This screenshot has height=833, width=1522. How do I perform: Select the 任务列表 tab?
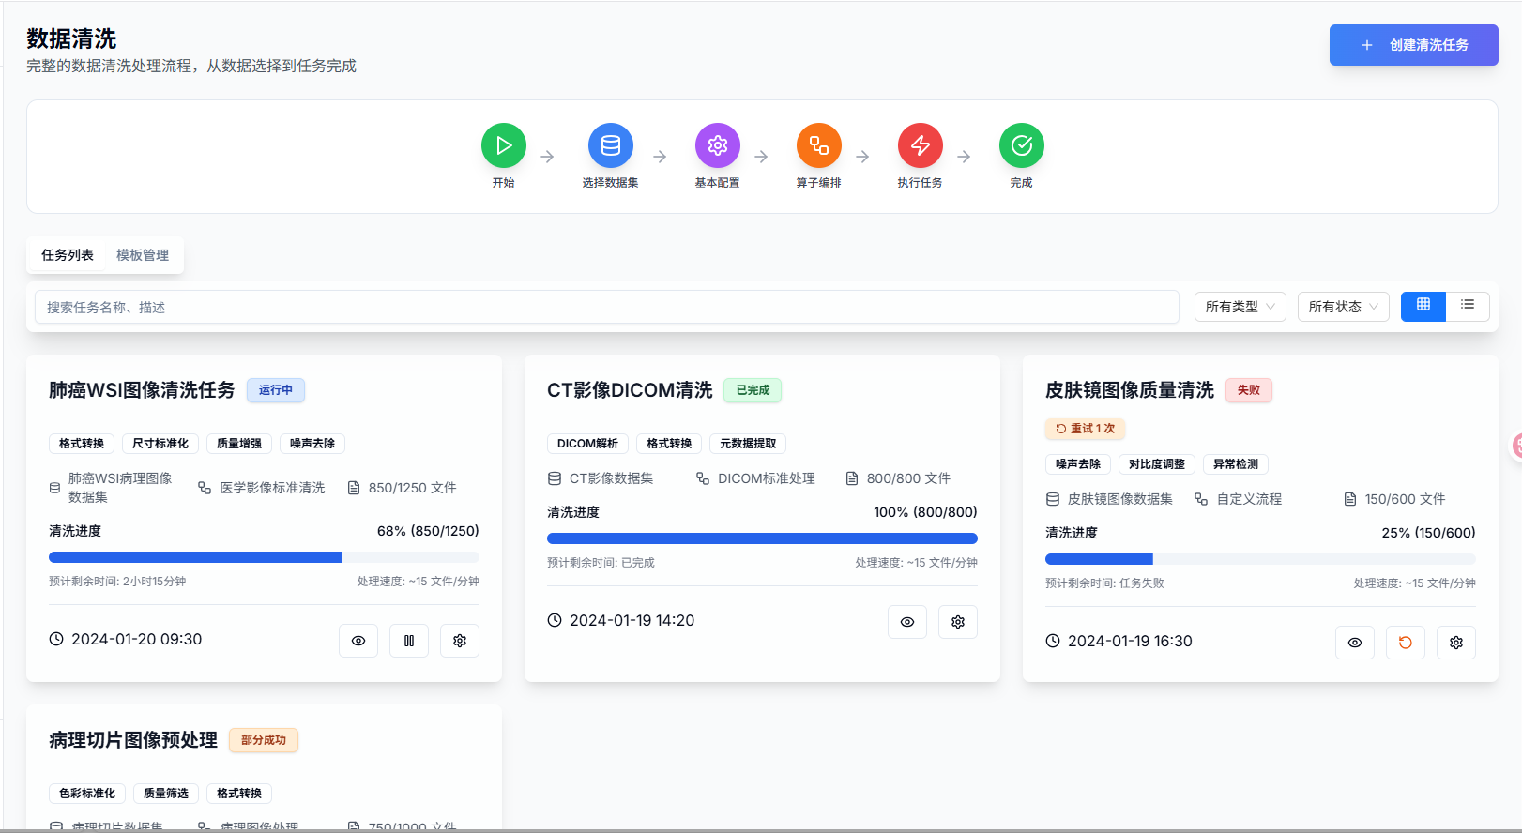click(68, 255)
